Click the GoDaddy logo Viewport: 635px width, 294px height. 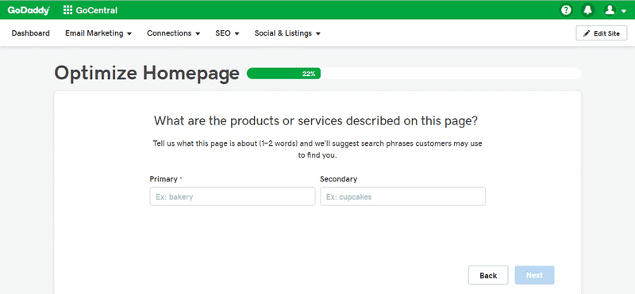(x=29, y=10)
